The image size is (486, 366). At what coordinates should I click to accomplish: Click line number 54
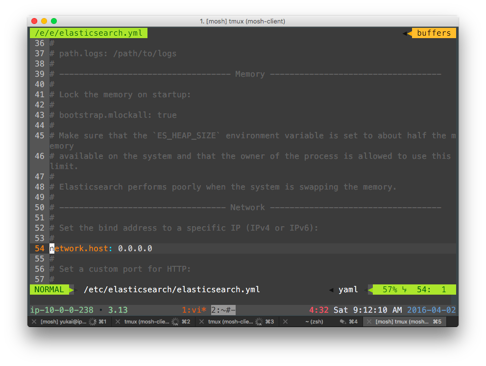point(39,249)
